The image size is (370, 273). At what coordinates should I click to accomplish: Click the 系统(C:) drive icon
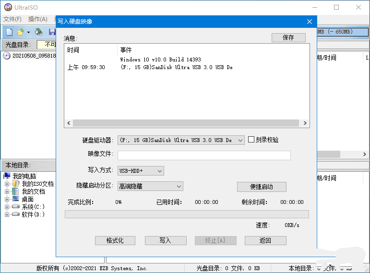coord(16,207)
